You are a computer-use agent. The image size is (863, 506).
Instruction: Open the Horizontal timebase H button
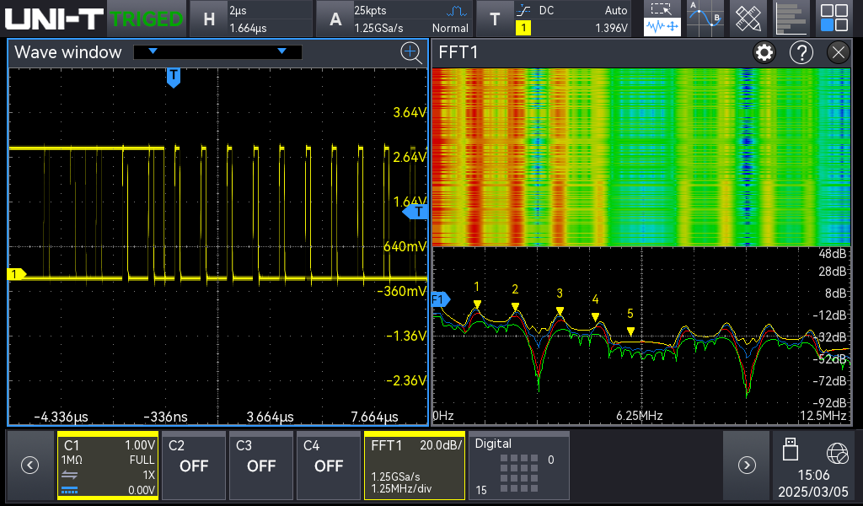(x=210, y=19)
